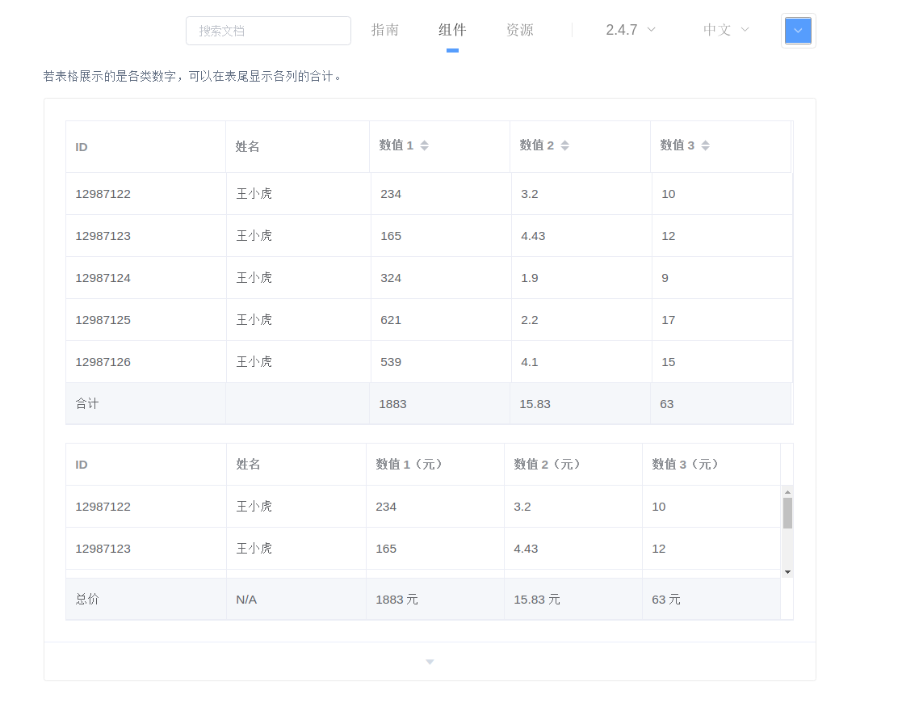Click the summary total 1883
Viewport: 902px width, 720px height.
[393, 404]
